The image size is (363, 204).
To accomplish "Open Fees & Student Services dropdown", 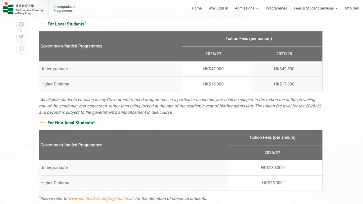I will click(x=316, y=8).
